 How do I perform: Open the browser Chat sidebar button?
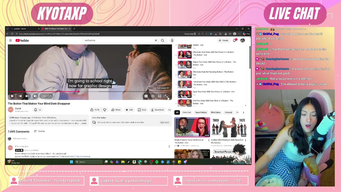[246, 34]
